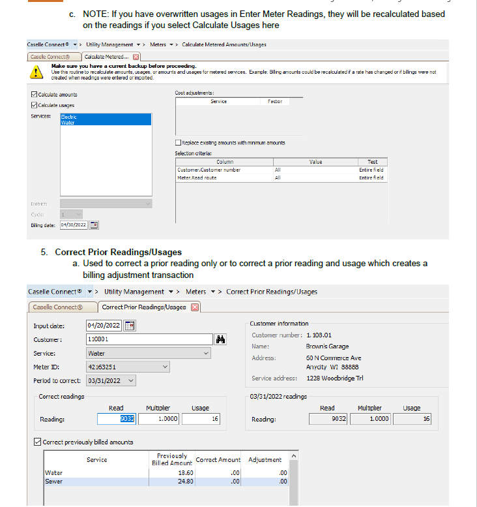Click Column header in Selection criteria
477x507 pixels.
(225, 162)
